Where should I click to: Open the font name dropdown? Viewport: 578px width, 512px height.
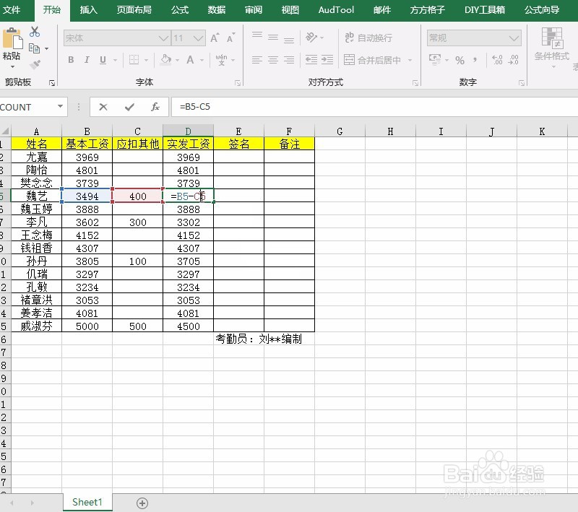pos(162,38)
